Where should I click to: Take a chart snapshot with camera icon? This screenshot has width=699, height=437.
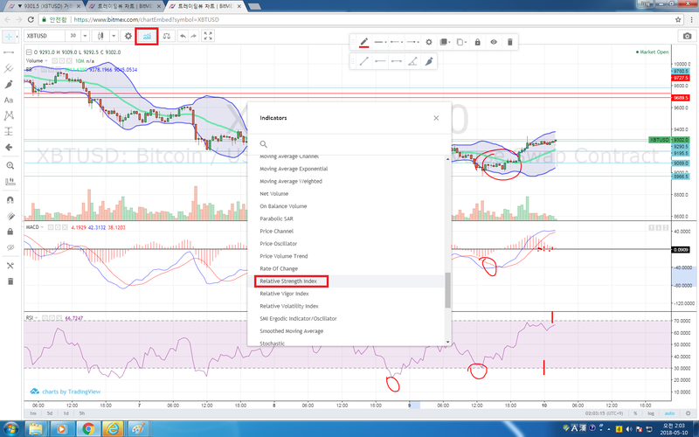point(687,36)
